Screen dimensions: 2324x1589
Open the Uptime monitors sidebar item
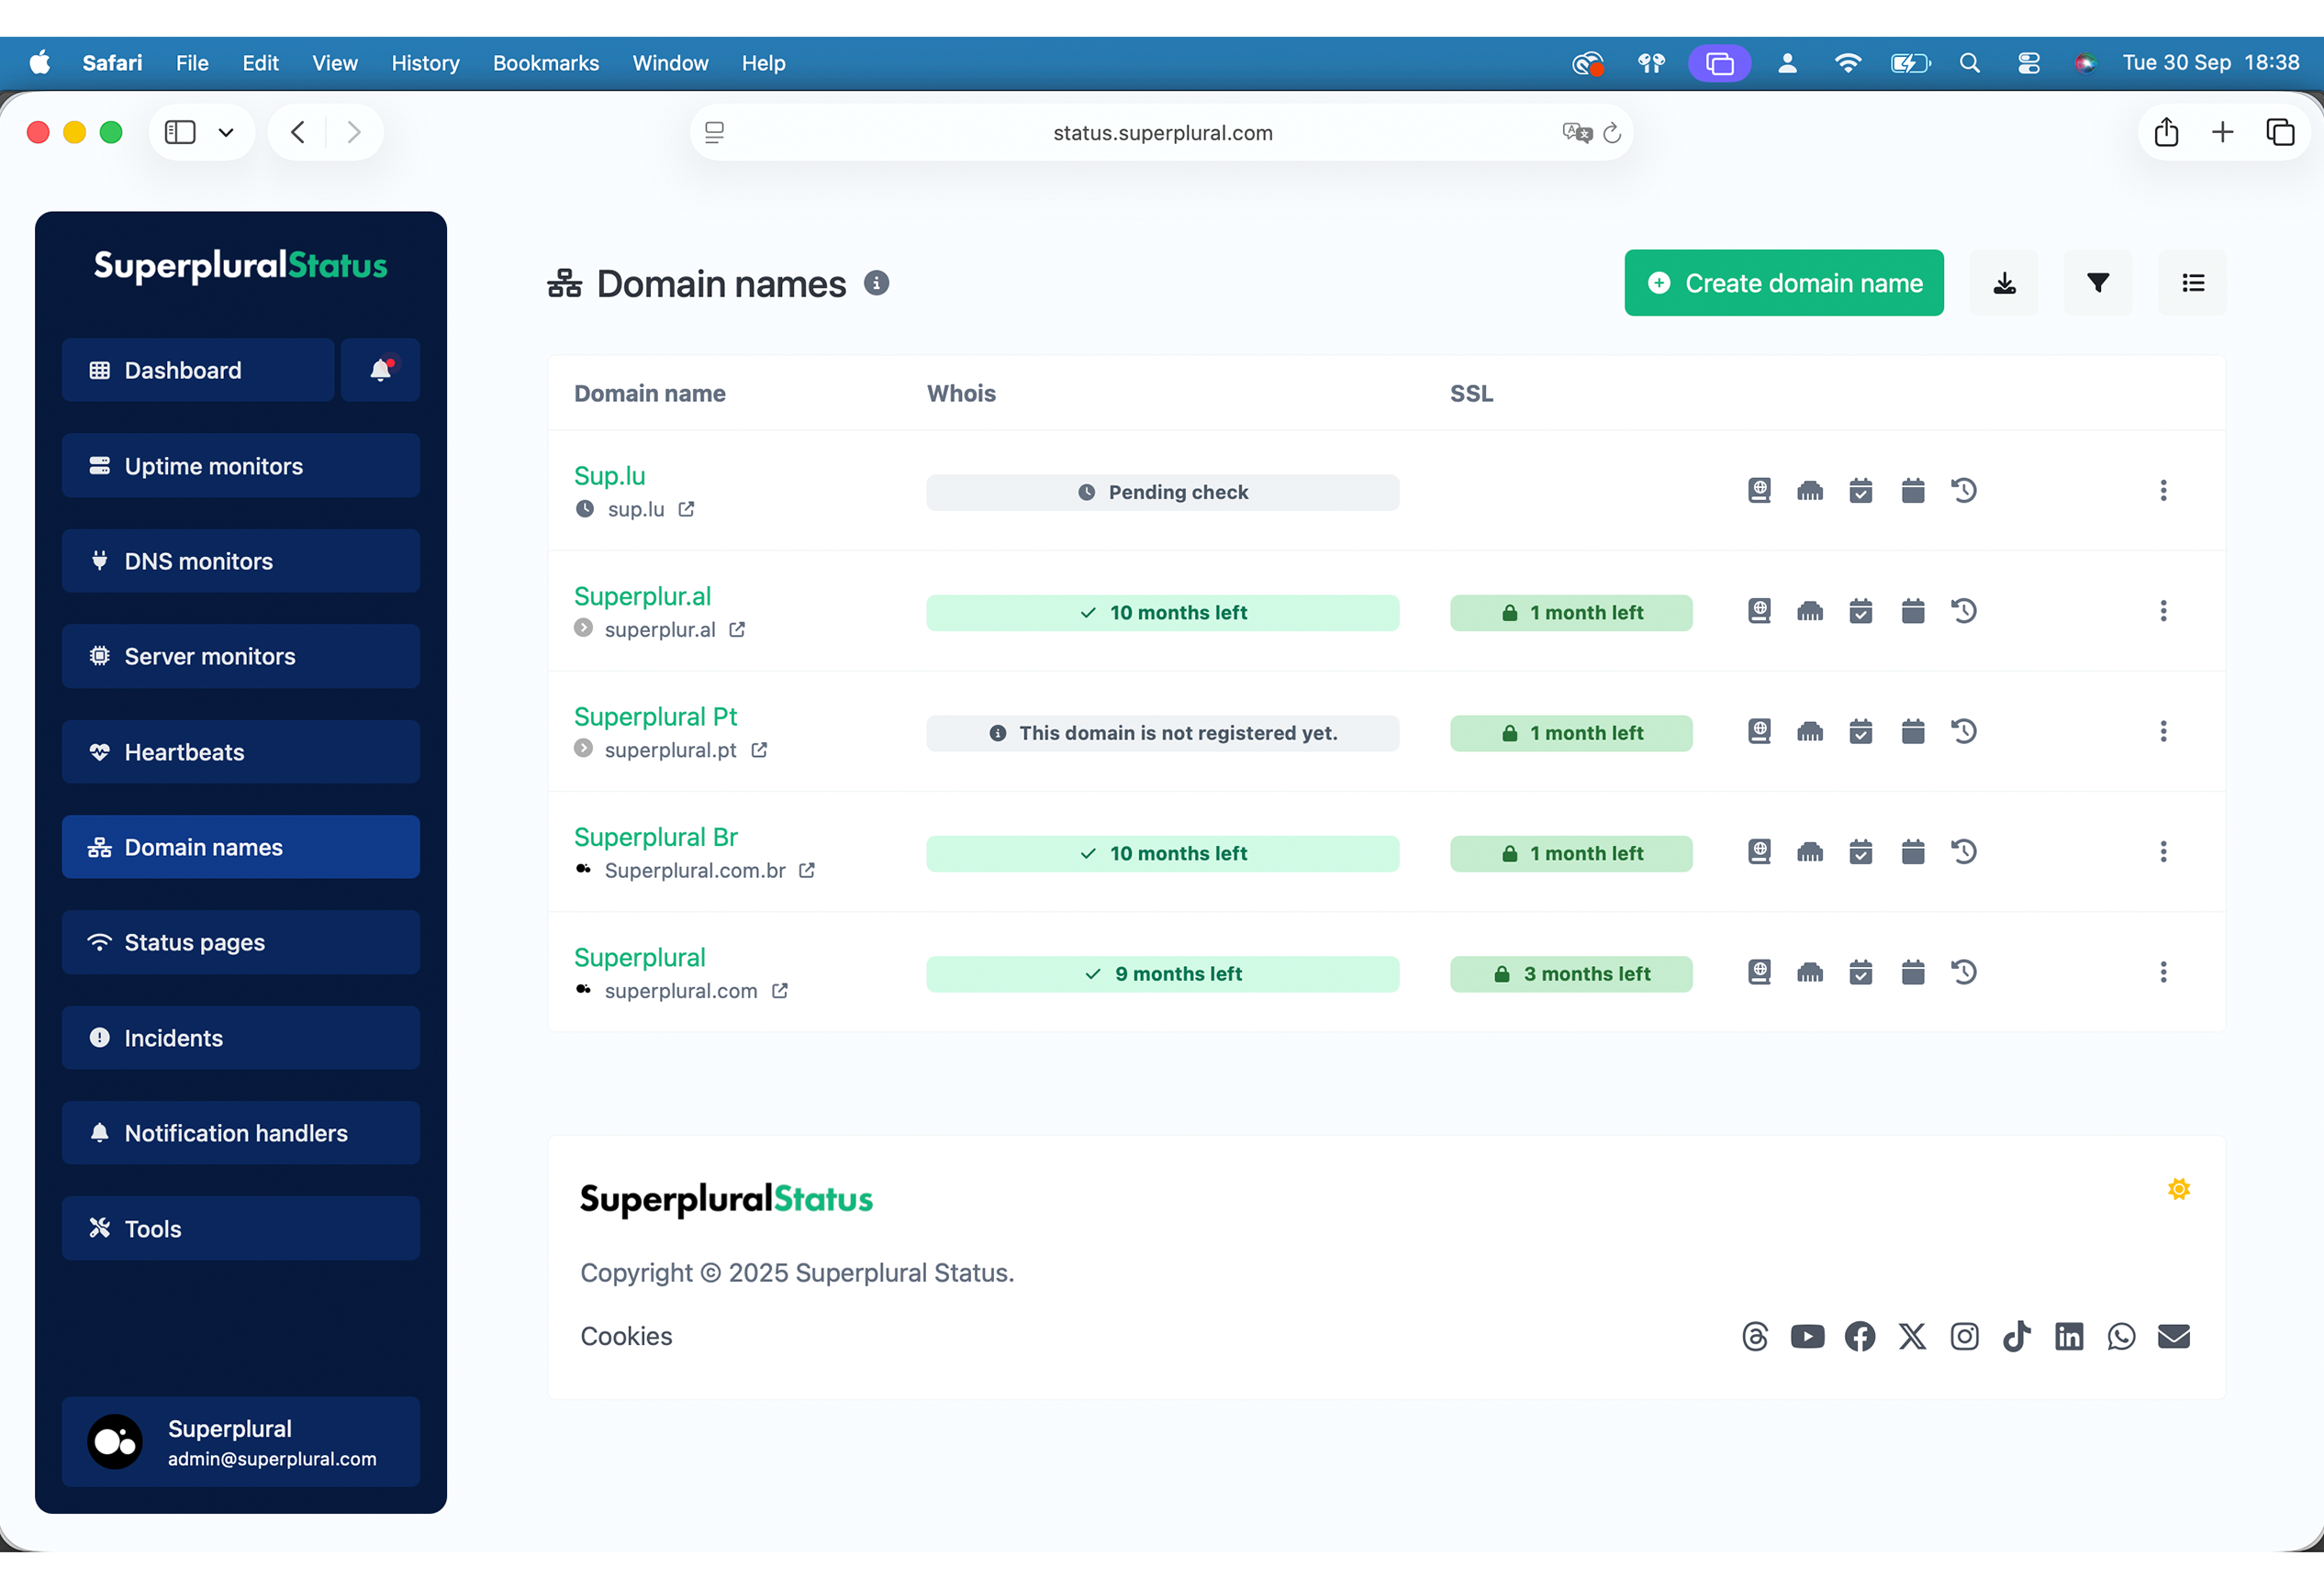(x=241, y=466)
